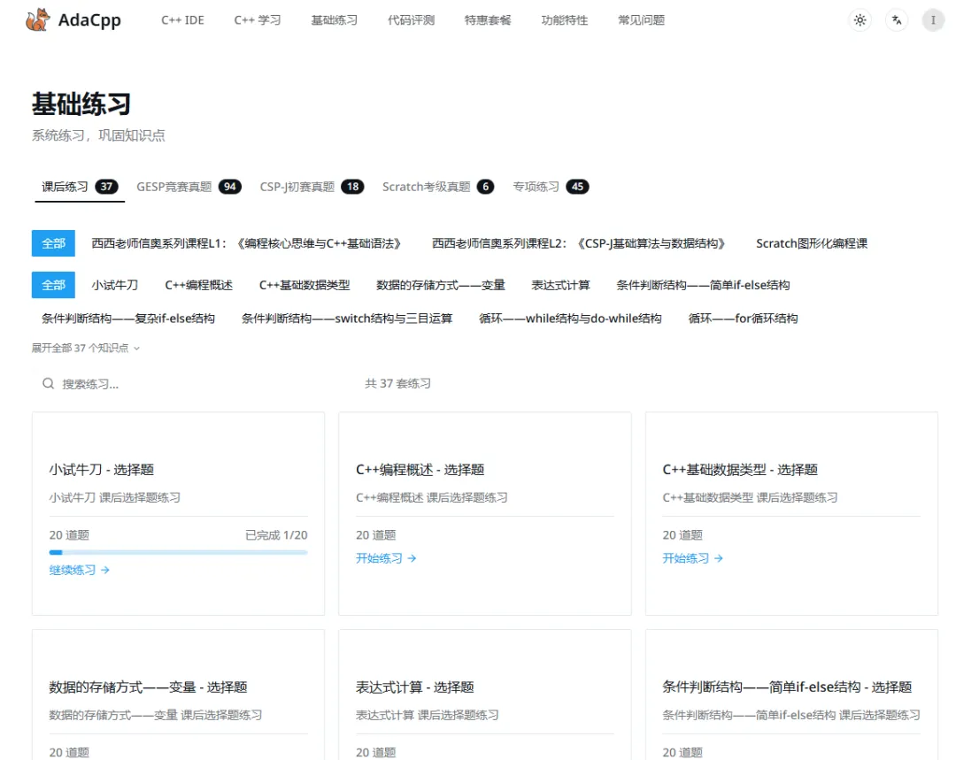Open 常见问题 nav item

pos(642,20)
